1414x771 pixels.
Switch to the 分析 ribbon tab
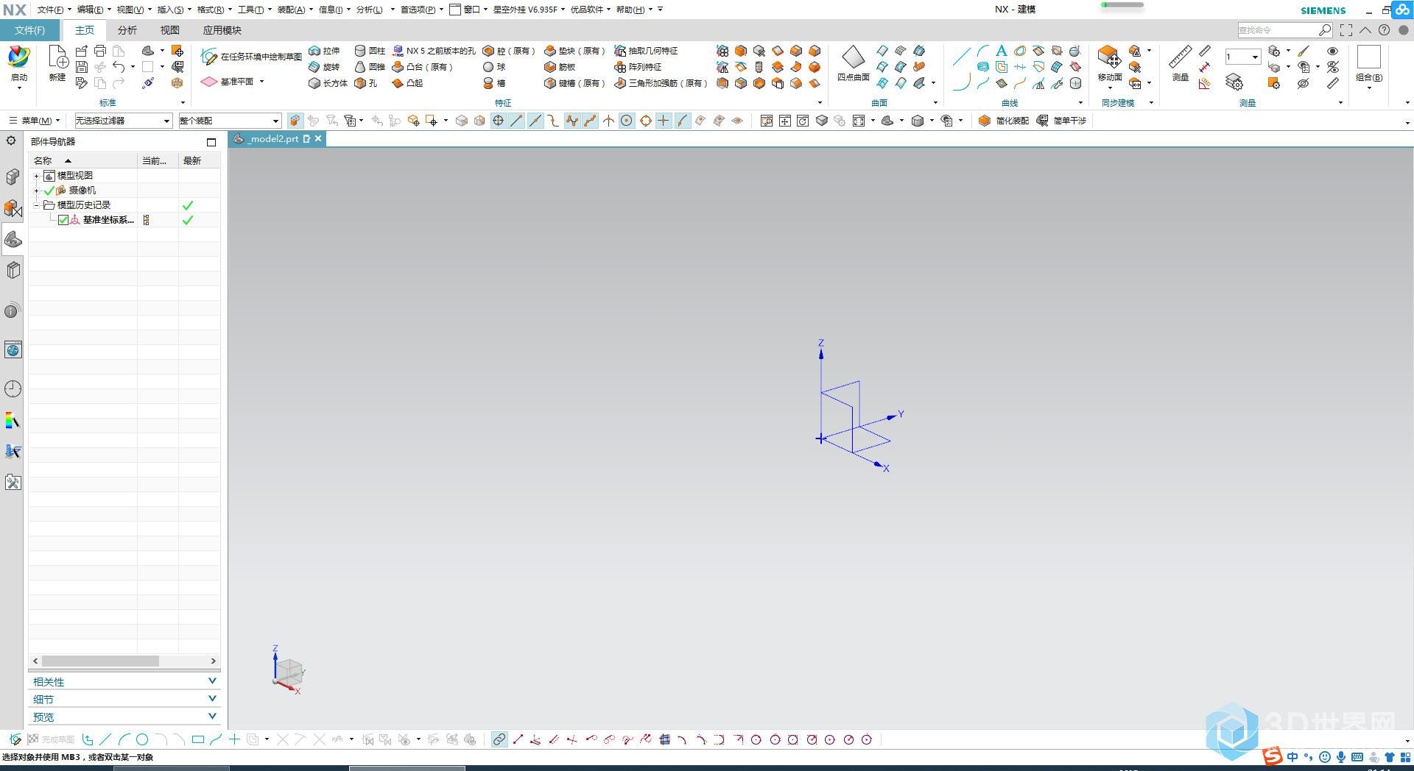pyautogui.click(x=127, y=30)
